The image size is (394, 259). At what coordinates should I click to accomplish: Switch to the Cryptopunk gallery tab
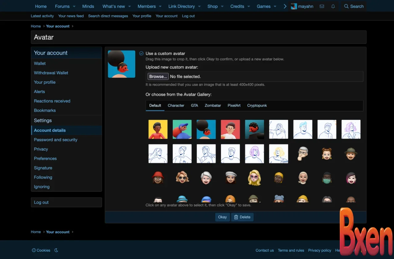(x=257, y=105)
